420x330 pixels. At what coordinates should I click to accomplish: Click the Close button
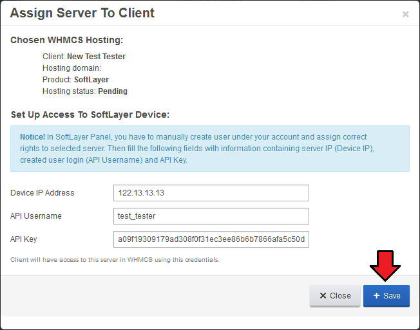coord(335,296)
